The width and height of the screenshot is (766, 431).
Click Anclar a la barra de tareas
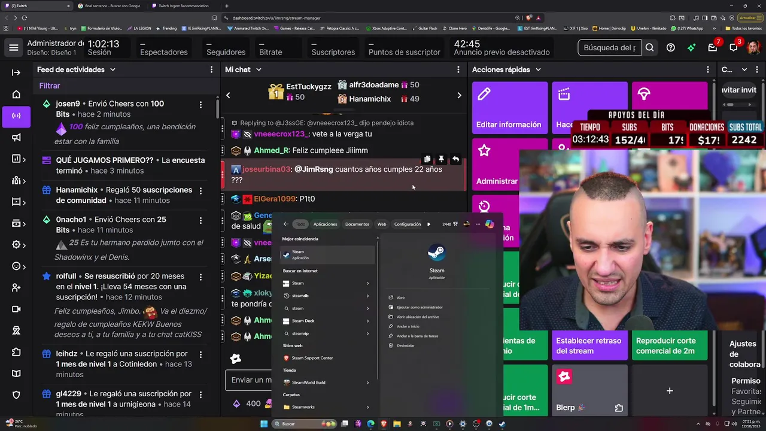pyautogui.click(x=417, y=336)
